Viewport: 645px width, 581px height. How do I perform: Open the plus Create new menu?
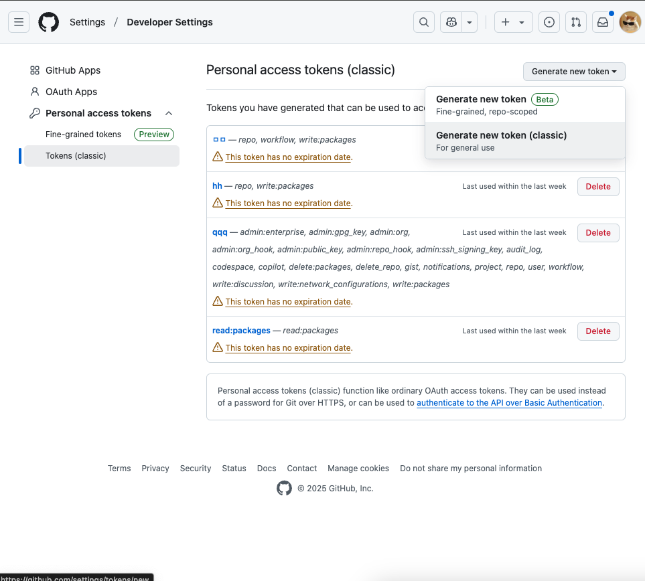tap(513, 22)
